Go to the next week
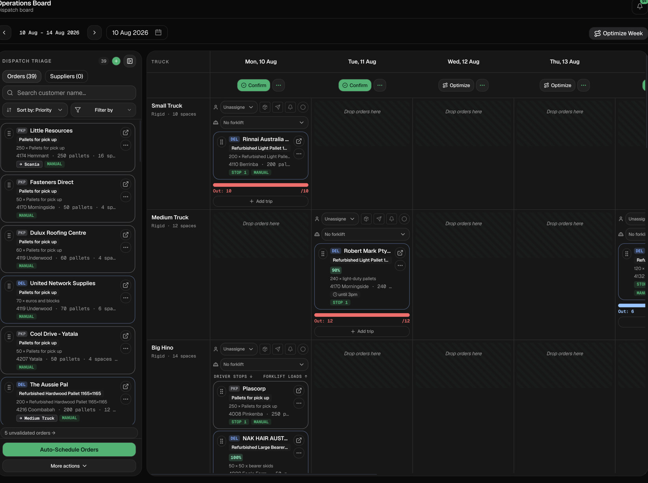Viewport: 648px width, 483px height. point(95,33)
